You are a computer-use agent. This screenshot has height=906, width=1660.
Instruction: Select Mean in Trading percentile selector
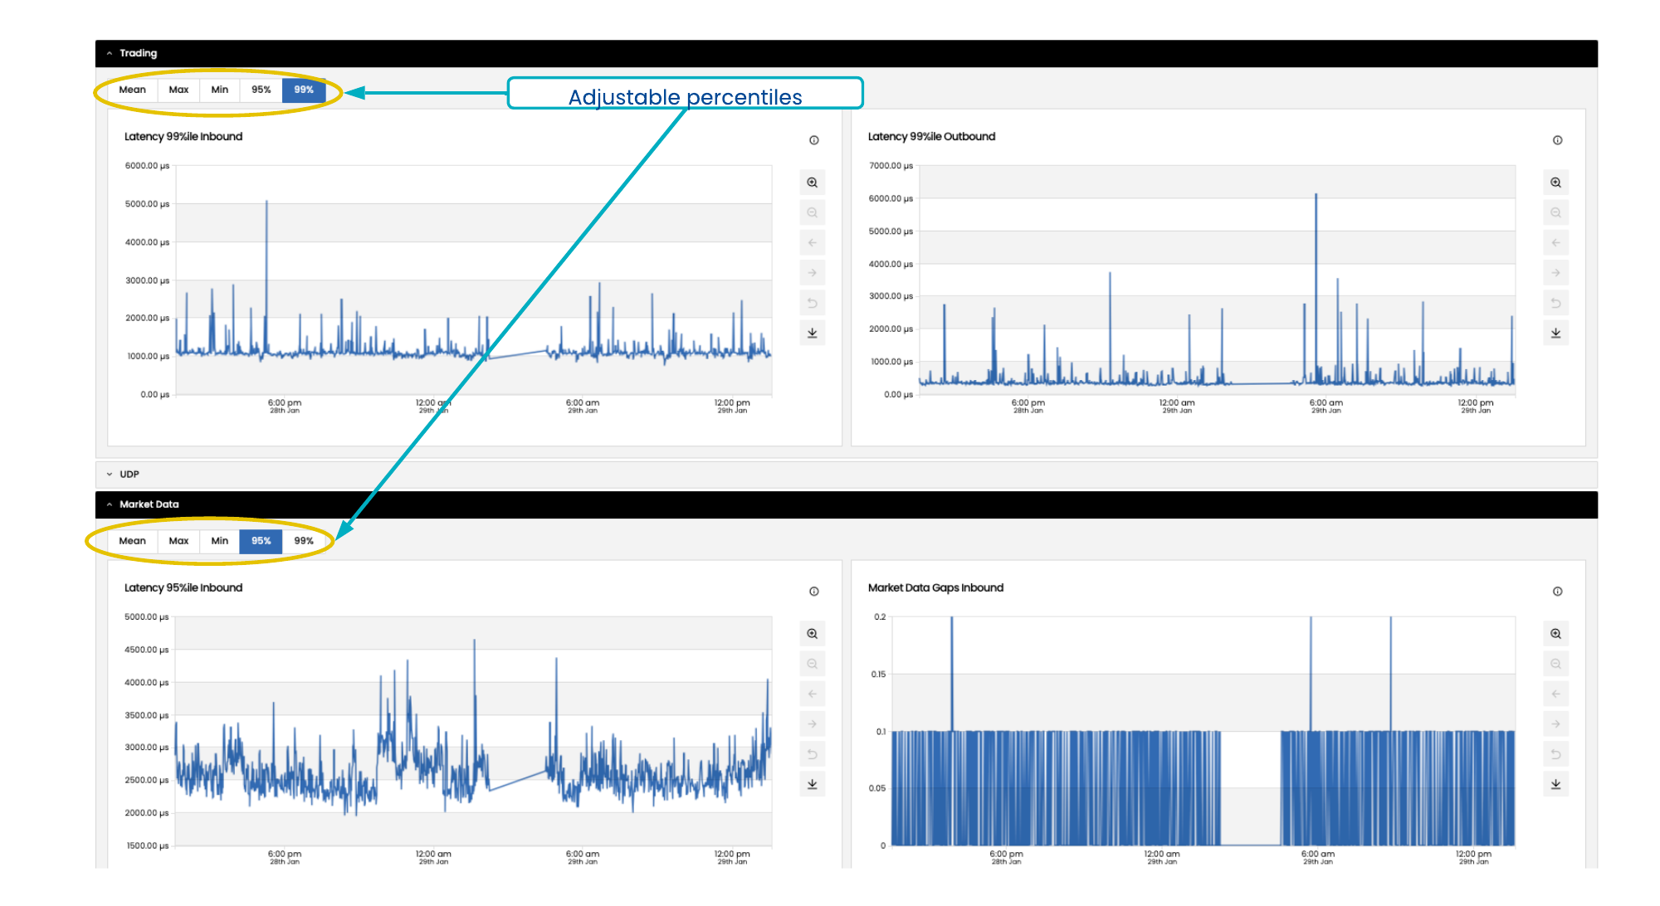coord(132,90)
